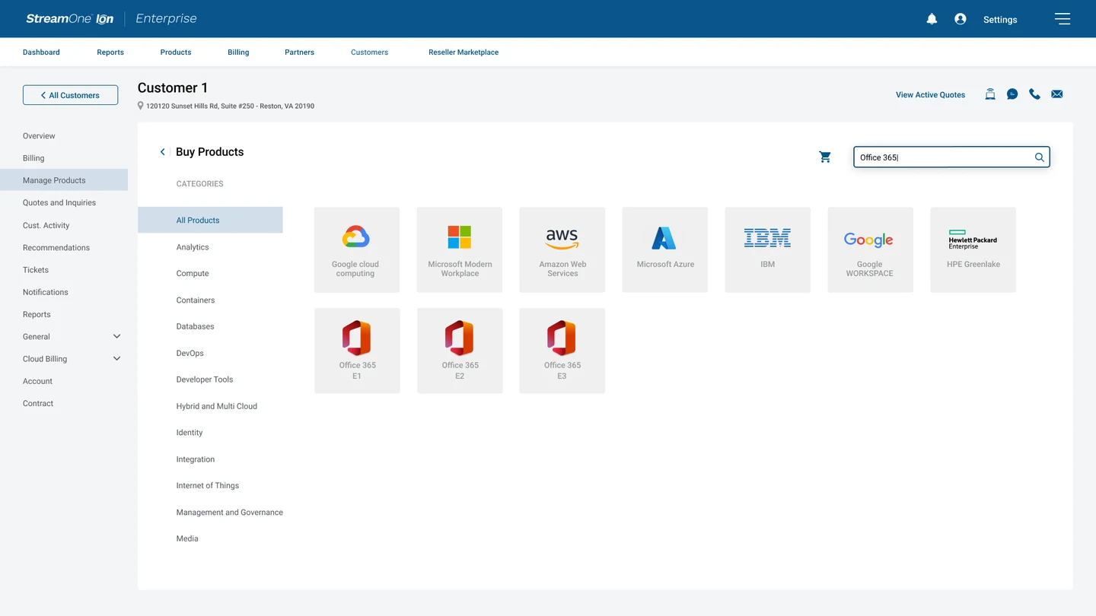
Task: Choose the Office 365 E3 tile
Action: pos(562,351)
